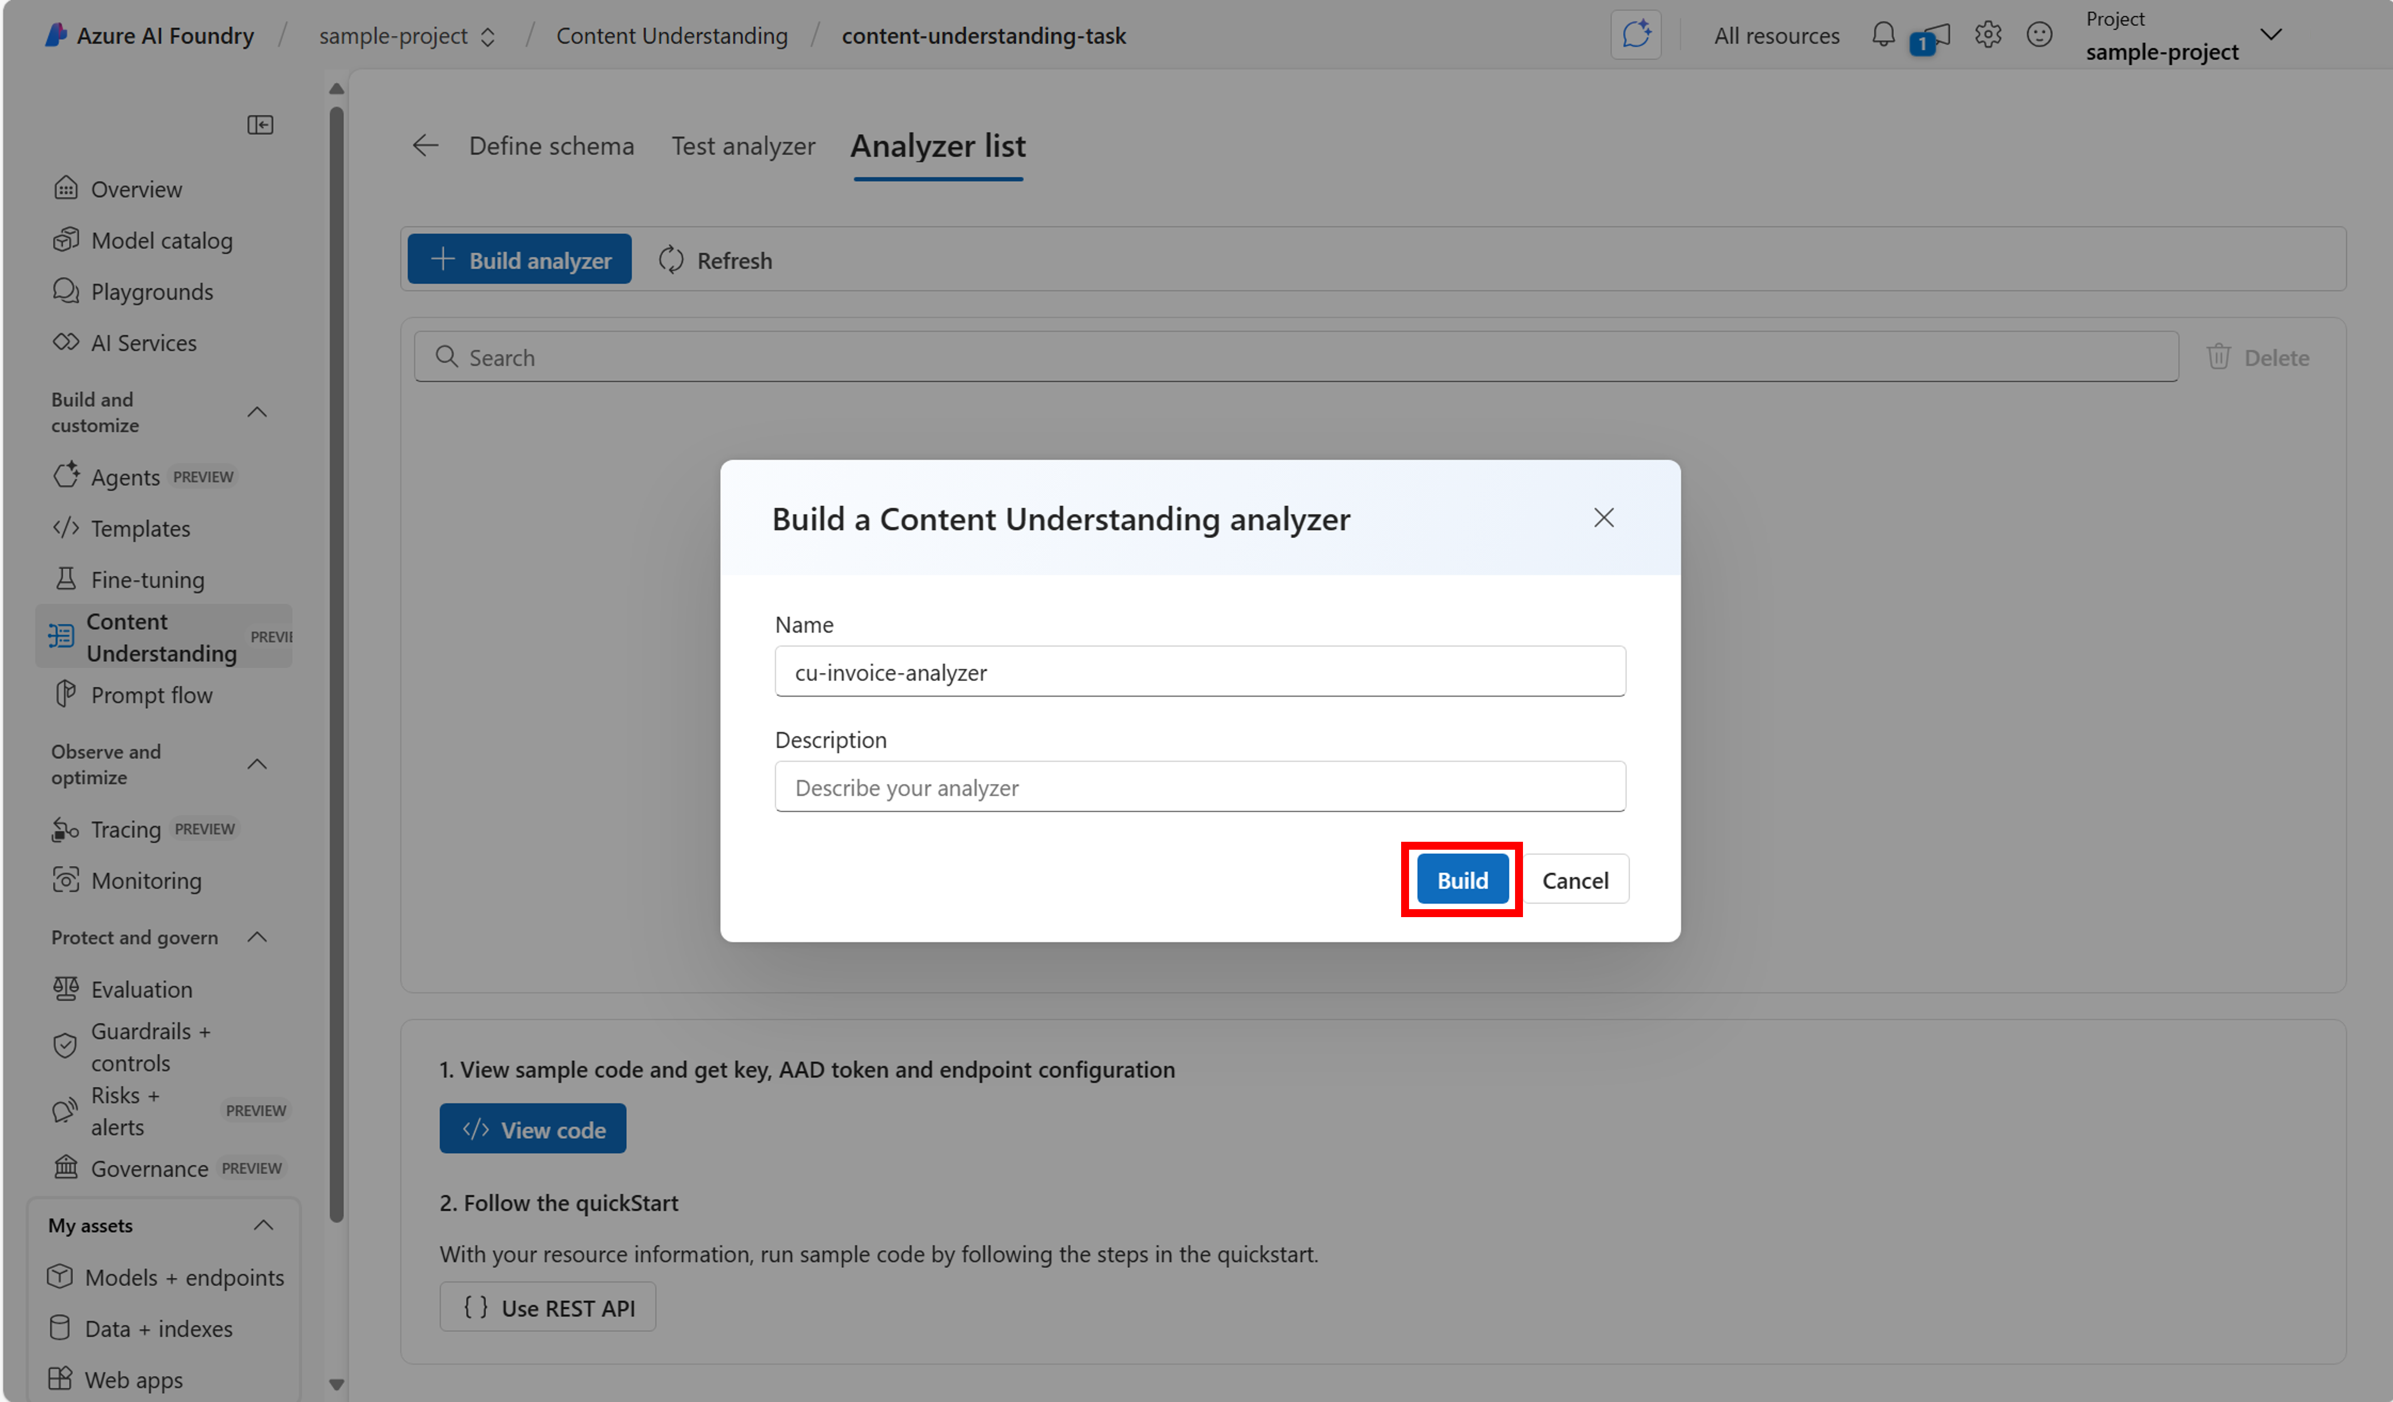The width and height of the screenshot is (2393, 1402).
Task: Switch to the Define schema tab
Action: (551, 145)
